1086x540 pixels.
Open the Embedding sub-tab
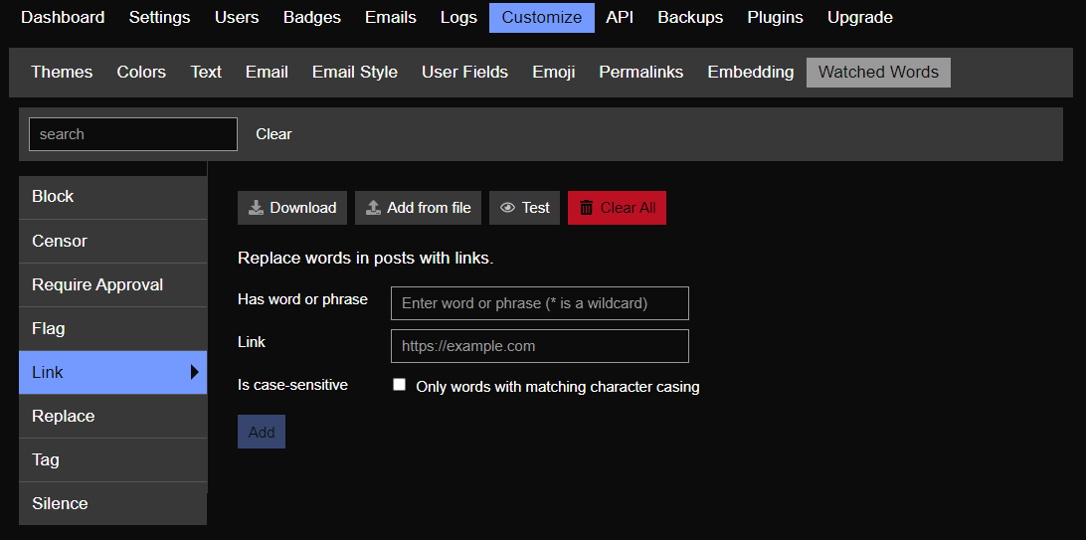751,72
